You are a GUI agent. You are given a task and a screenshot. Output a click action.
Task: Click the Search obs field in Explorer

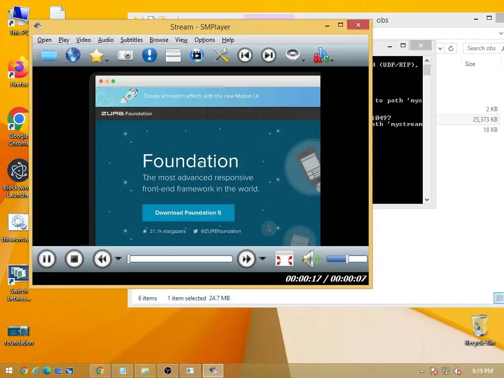click(x=483, y=48)
